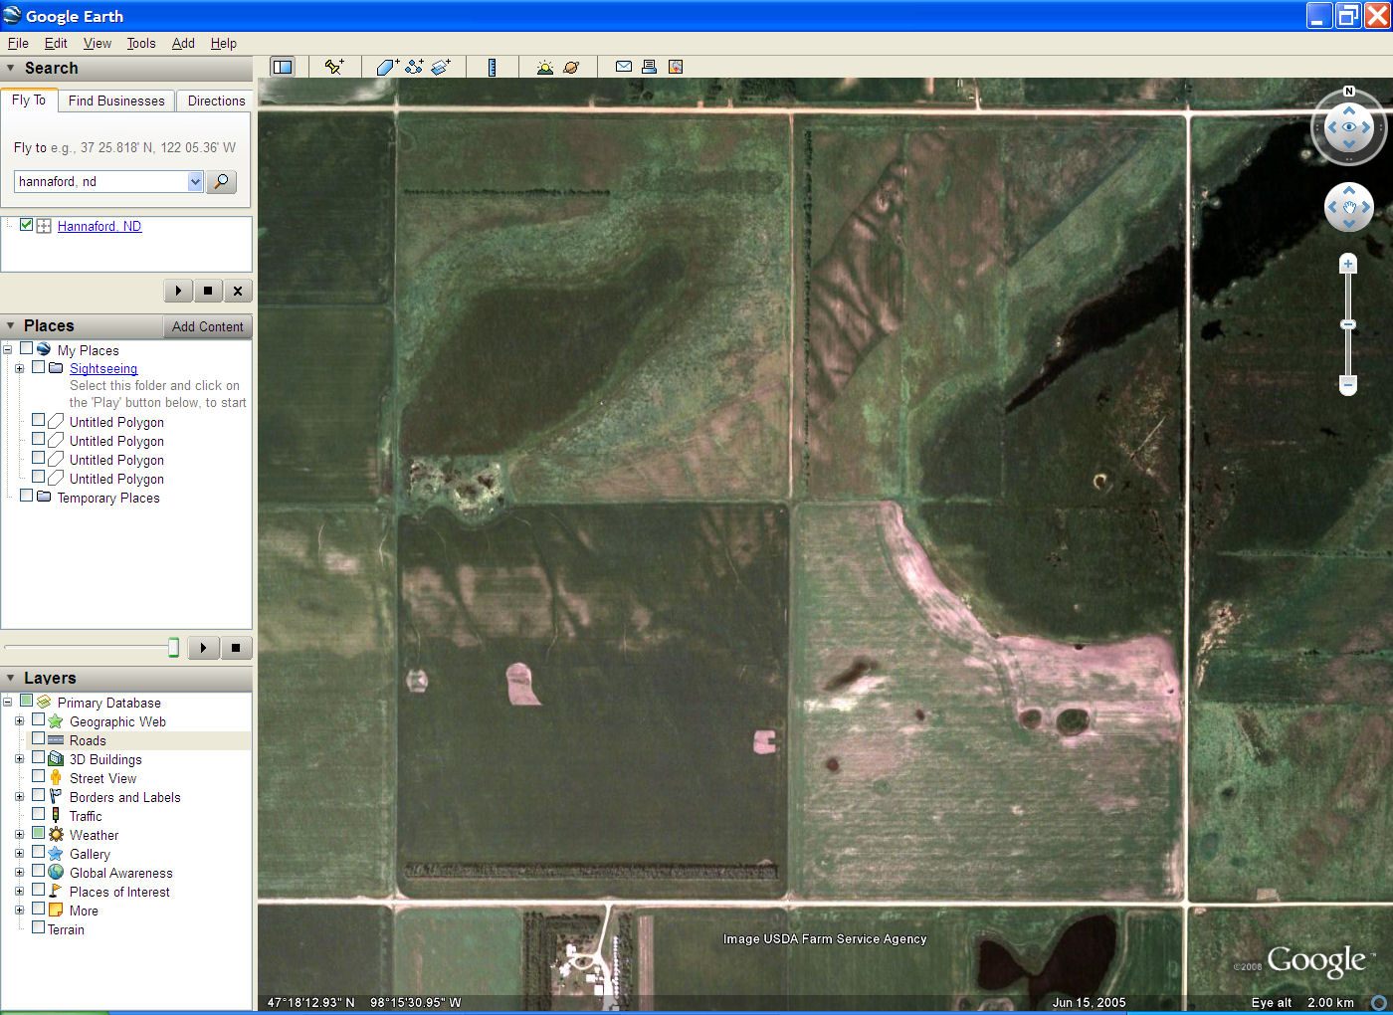Toggle sunlight across the landscape icon
The image size is (1393, 1015).
click(x=544, y=67)
